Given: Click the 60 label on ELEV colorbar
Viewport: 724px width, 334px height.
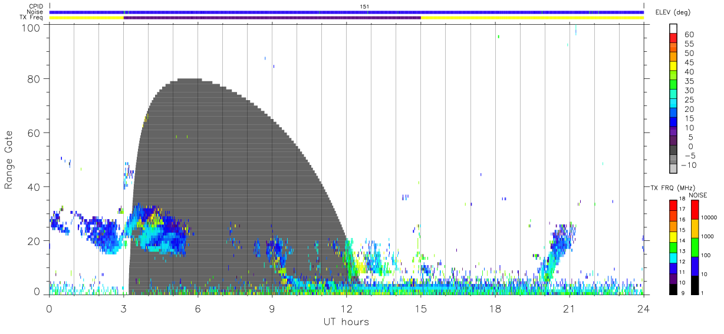Looking at the screenshot, I should (x=689, y=34).
